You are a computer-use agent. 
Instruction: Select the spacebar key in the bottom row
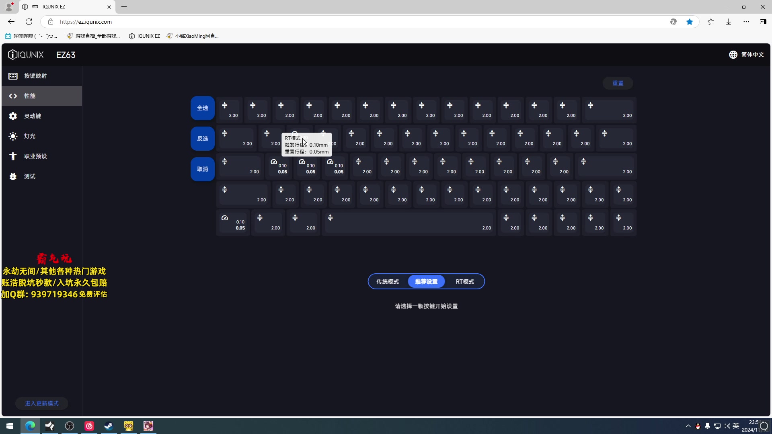click(x=409, y=223)
